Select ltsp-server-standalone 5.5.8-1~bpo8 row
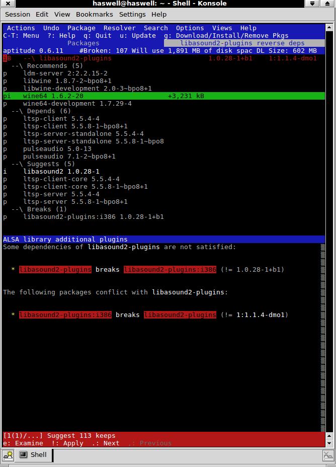Image resolution: width=336 pixels, height=467 pixels. (x=163, y=141)
